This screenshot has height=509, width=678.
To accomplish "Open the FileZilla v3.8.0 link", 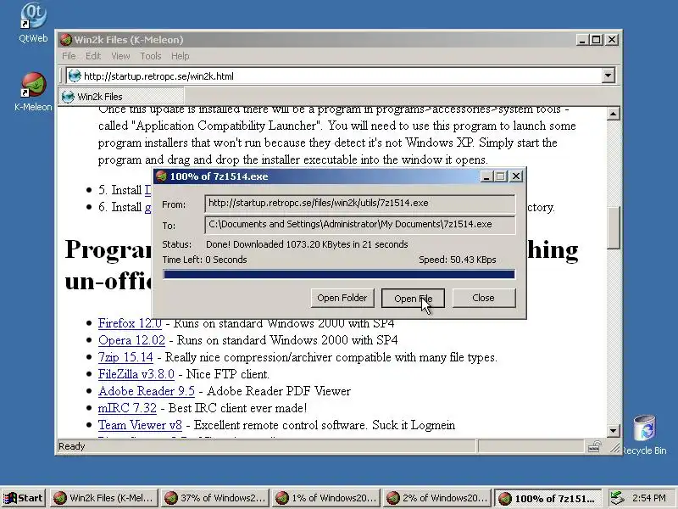I will click(136, 374).
